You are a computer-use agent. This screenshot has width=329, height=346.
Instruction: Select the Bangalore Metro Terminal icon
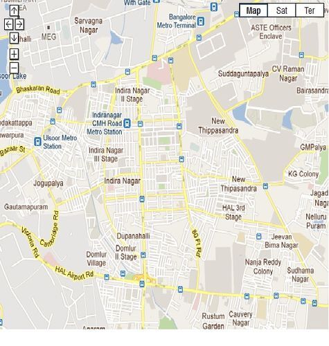(x=201, y=21)
